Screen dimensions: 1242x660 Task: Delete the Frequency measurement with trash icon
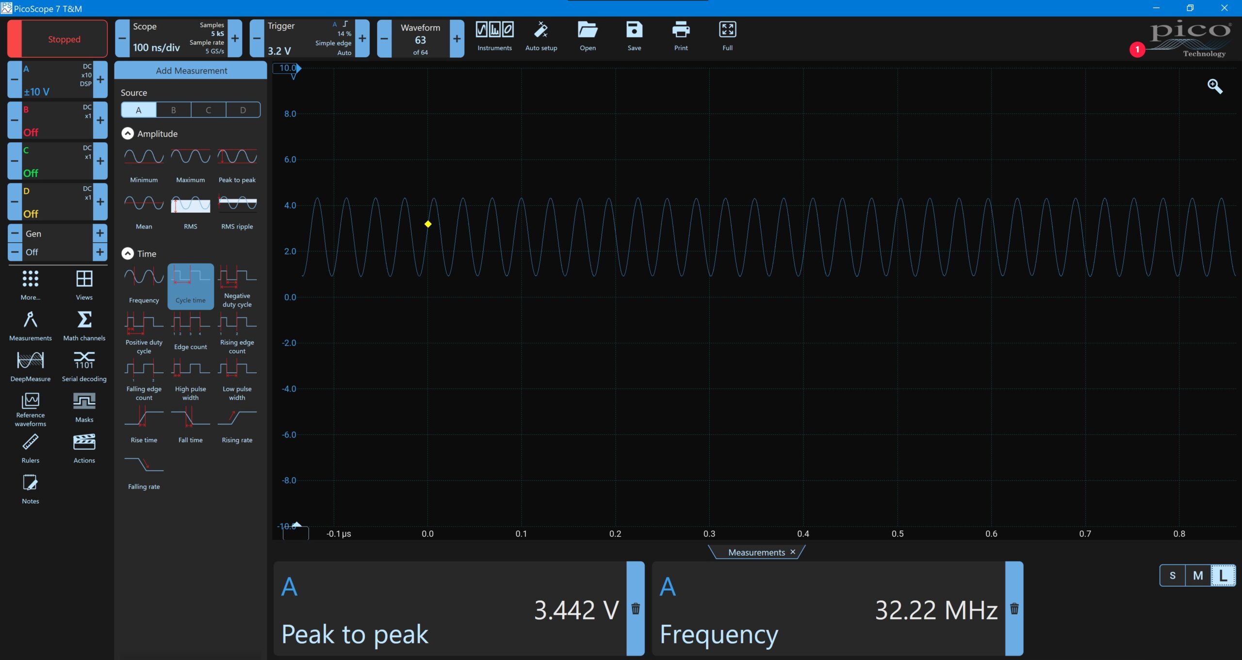click(1014, 608)
